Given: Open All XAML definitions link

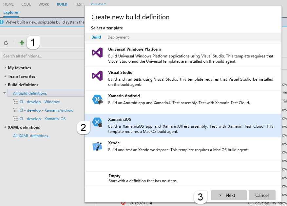Looking at the screenshot, I should (30, 136).
